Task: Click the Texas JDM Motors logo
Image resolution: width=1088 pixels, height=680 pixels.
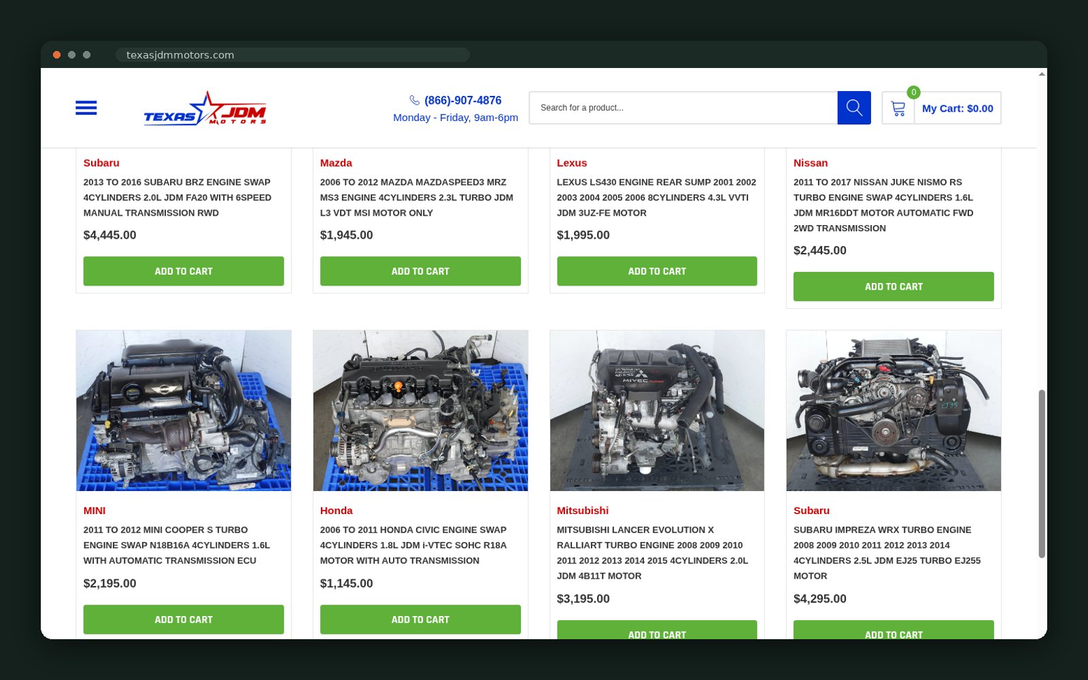Action: tap(205, 108)
